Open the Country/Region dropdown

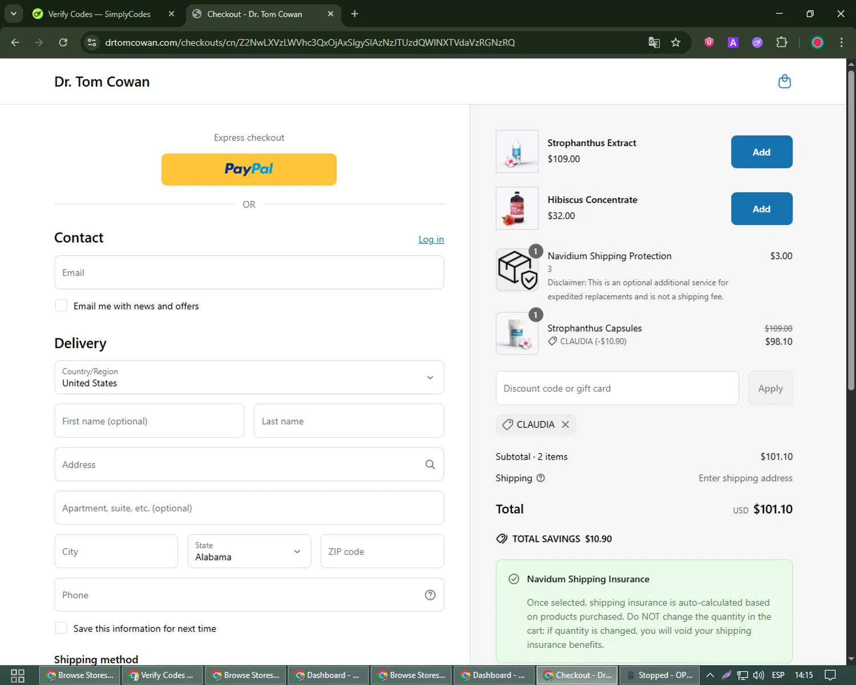(249, 377)
